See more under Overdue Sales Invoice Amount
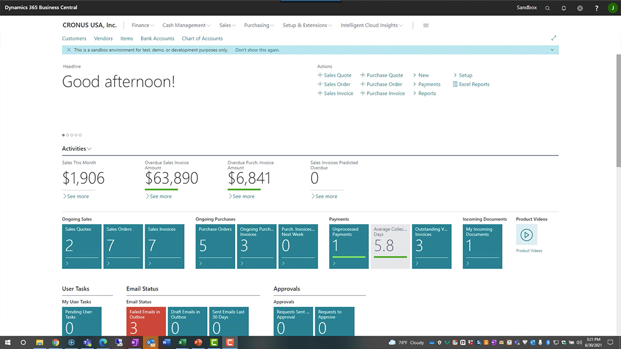621x349 pixels. 158,197
